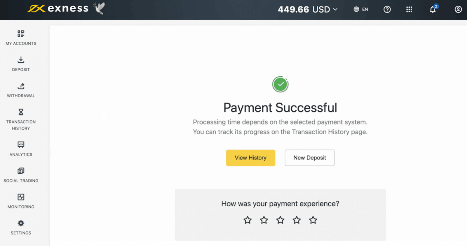Click the Deposit download icon in sidebar
This screenshot has height=246, width=467.
(21, 60)
